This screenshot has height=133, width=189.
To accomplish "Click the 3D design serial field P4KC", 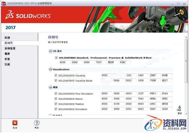I will 125,62.
